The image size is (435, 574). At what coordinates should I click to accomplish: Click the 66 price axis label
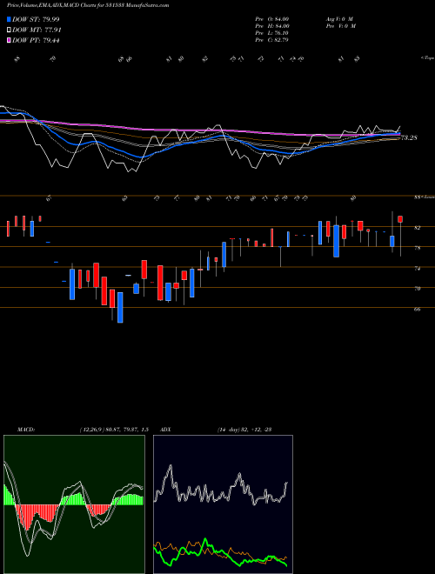pyautogui.click(x=418, y=309)
